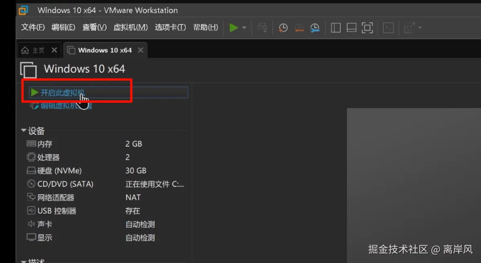Select the 声卡 sound card row
481x263 pixels.
coord(106,224)
